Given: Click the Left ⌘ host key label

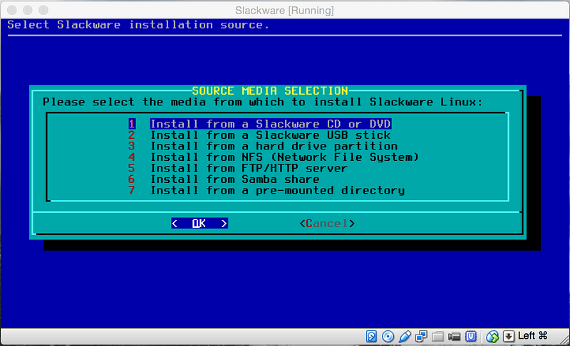Looking at the screenshot, I should click(532, 335).
